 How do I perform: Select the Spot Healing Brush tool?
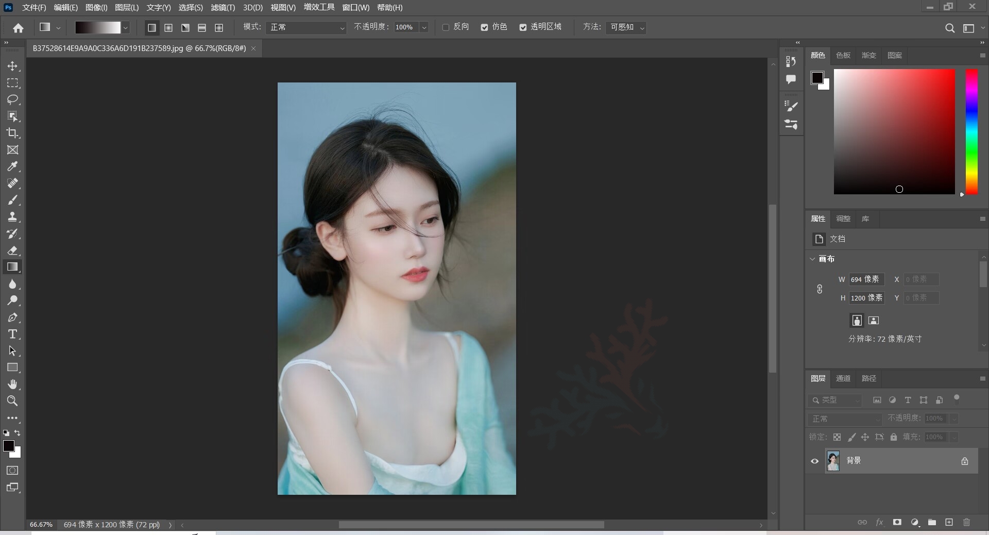coord(12,183)
